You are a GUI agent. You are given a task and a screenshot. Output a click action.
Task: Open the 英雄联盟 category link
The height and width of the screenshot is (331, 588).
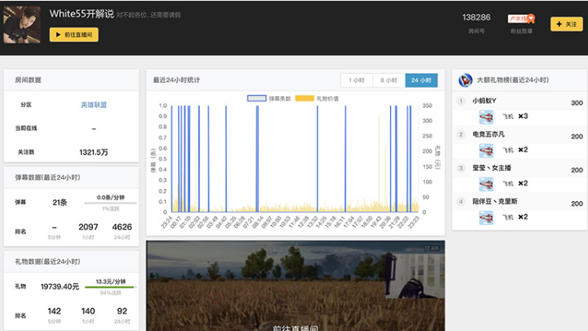(x=94, y=105)
